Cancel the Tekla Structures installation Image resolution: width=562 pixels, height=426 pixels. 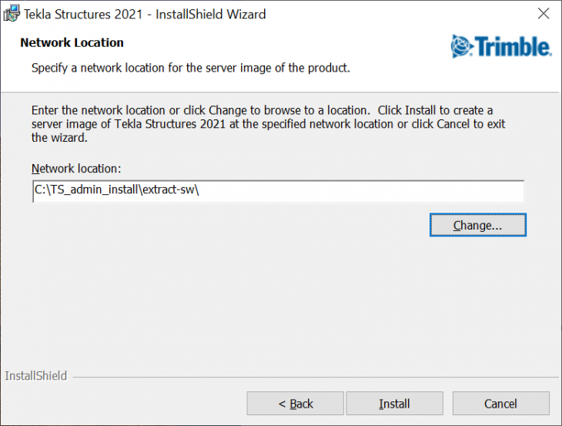500,404
